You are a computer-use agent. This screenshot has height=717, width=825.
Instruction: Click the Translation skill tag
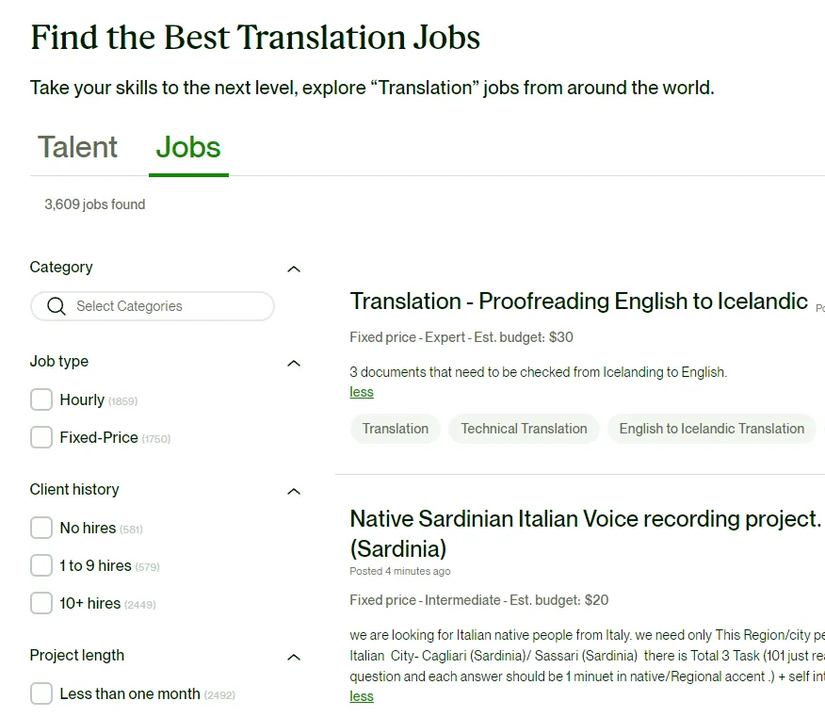395,429
